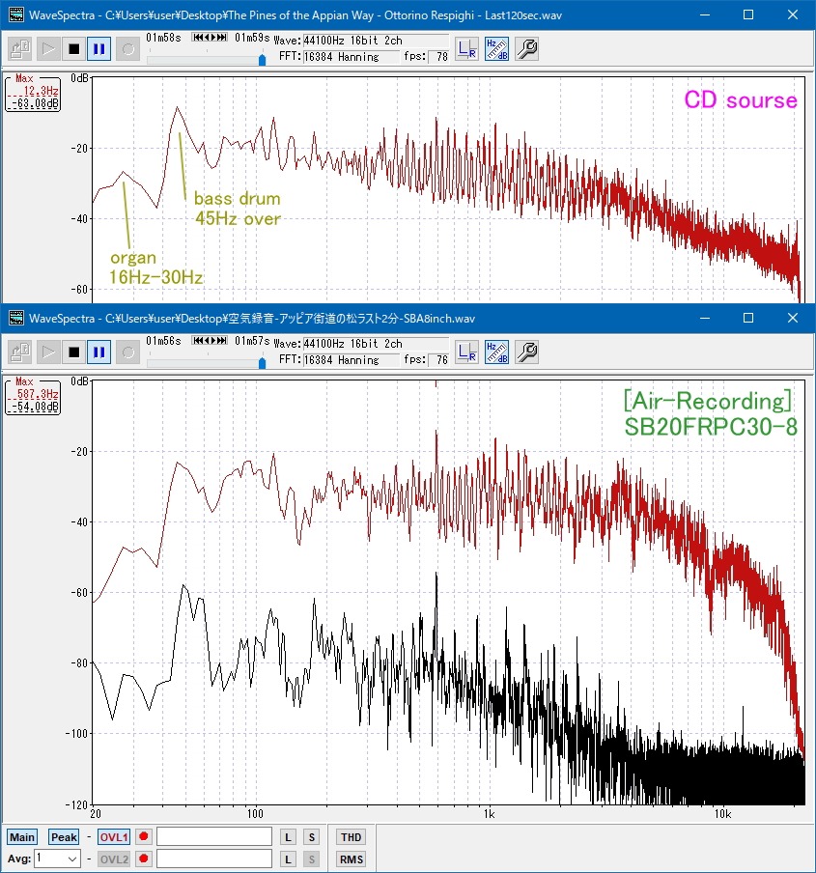Click FFT 16384 Hanning field in top window
This screenshot has height=873, width=816.
click(x=351, y=57)
